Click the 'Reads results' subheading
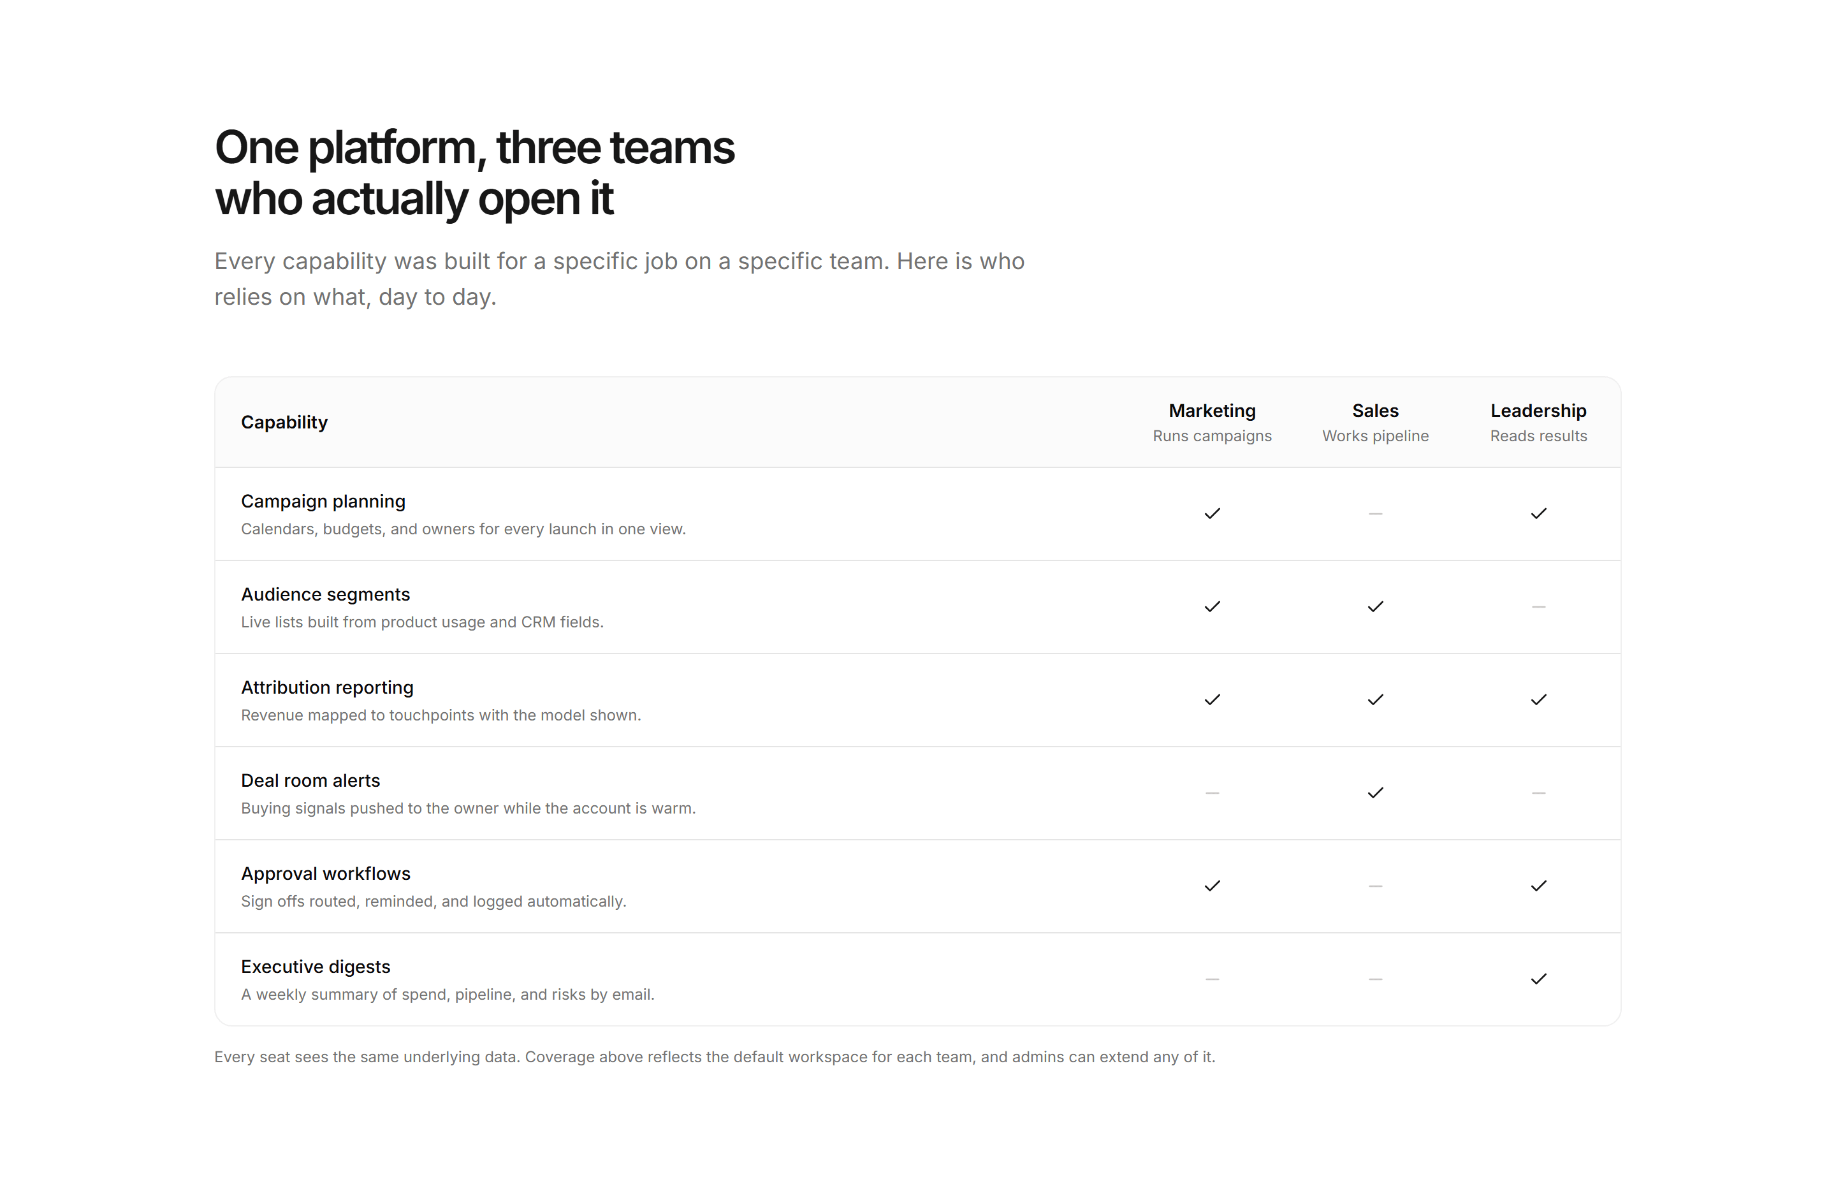This screenshot has height=1191, width=1836. [x=1538, y=436]
